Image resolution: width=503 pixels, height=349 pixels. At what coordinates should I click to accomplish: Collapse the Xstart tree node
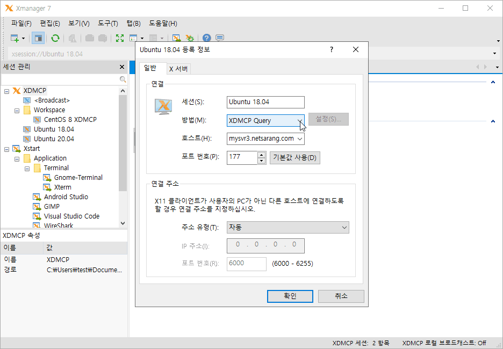[x=7, y=149]
